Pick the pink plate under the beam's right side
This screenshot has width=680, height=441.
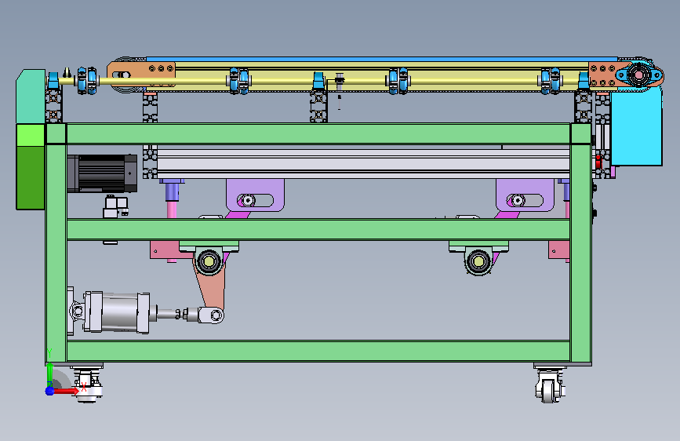(559, 250)
